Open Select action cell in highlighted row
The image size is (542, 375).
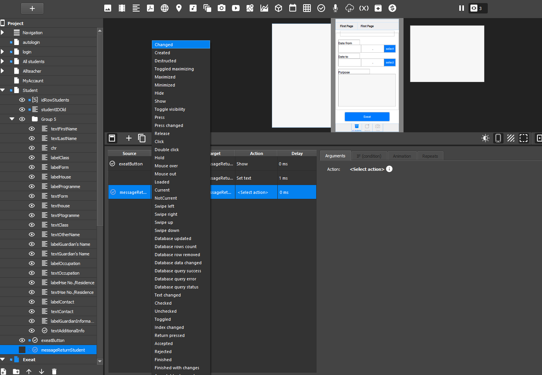pyautogui.click(x=256, y=192)
